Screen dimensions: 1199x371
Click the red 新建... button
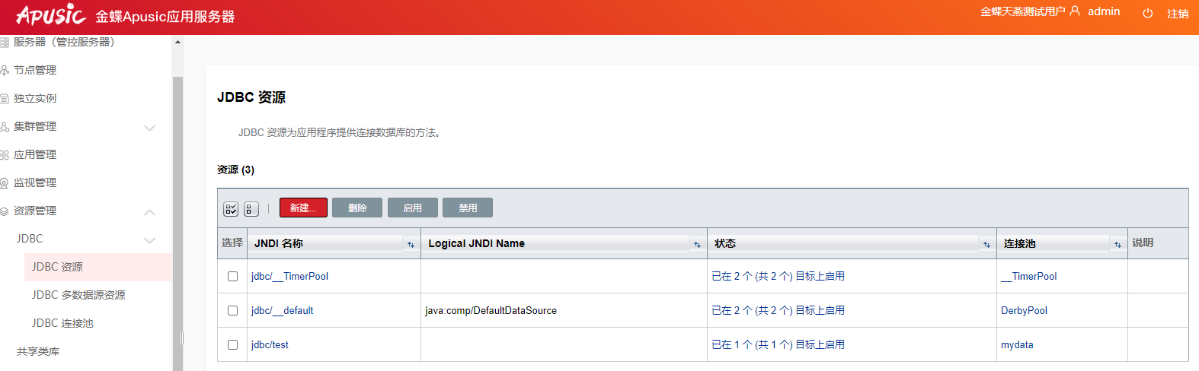tap(303, 208)
